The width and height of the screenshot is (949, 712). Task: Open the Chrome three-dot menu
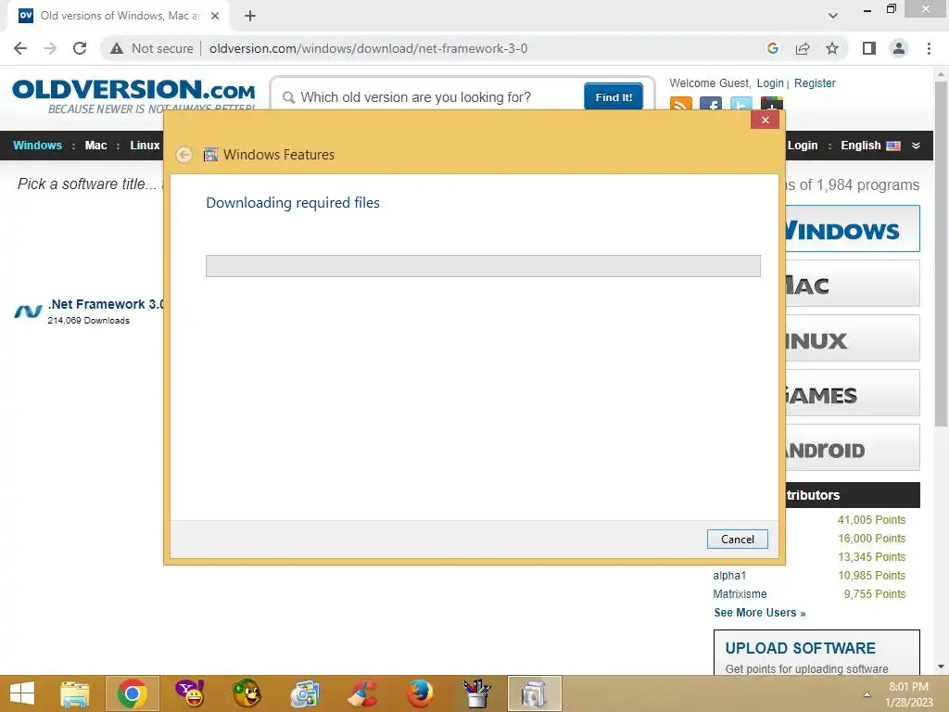929,48
